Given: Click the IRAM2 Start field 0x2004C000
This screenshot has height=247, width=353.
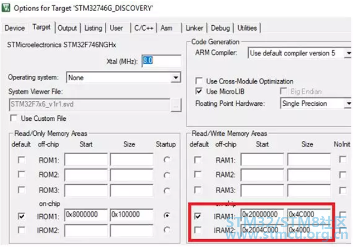Looking at the screenshot, I should [x=262, y=231].
